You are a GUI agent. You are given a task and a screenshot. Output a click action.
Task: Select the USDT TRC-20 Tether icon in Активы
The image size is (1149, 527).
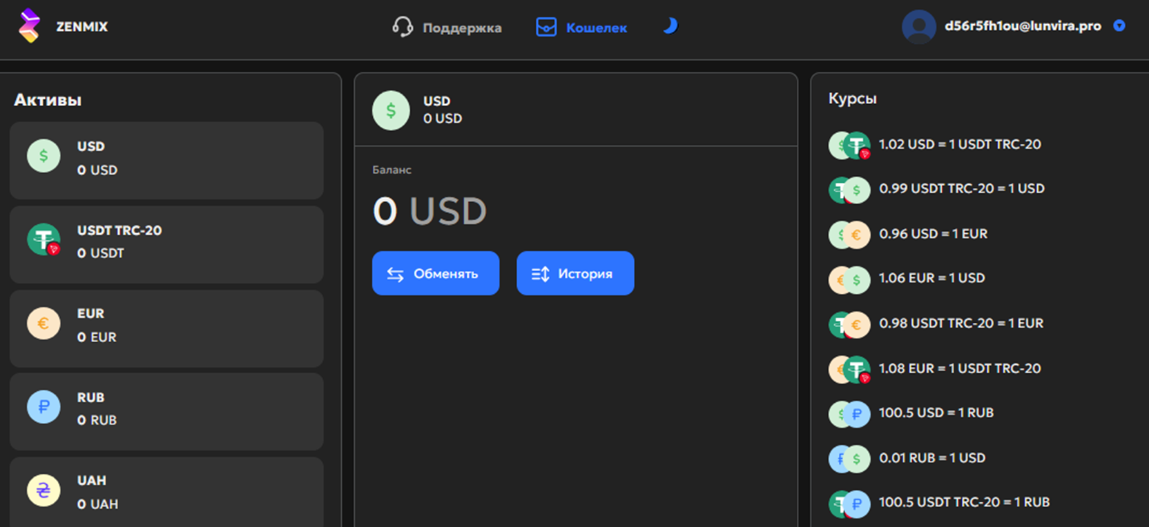[x=44, y=240]
